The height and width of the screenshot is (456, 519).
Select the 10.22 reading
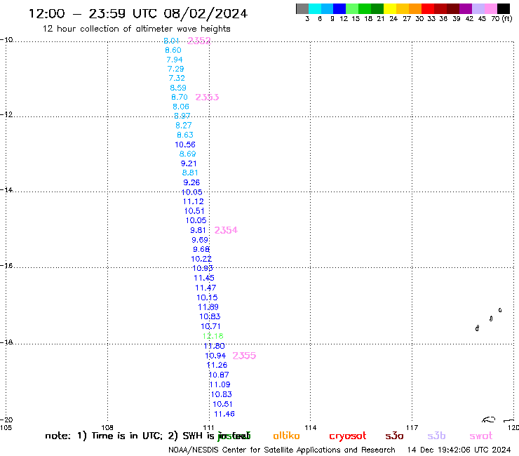tap(201, 259)
